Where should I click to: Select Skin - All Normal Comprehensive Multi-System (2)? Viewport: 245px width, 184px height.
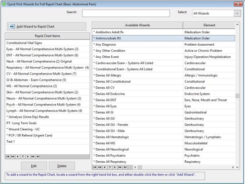(48, 92)
